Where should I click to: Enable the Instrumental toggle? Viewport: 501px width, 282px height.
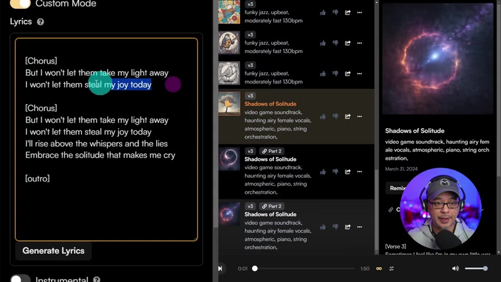[20, 279]
